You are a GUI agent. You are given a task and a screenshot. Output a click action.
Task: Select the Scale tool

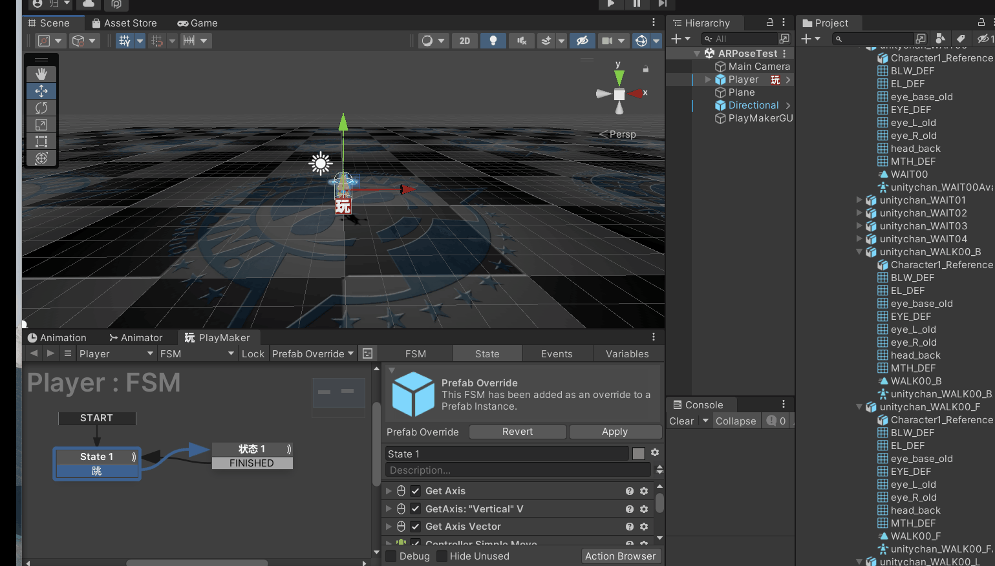click(x=41, y=125)
